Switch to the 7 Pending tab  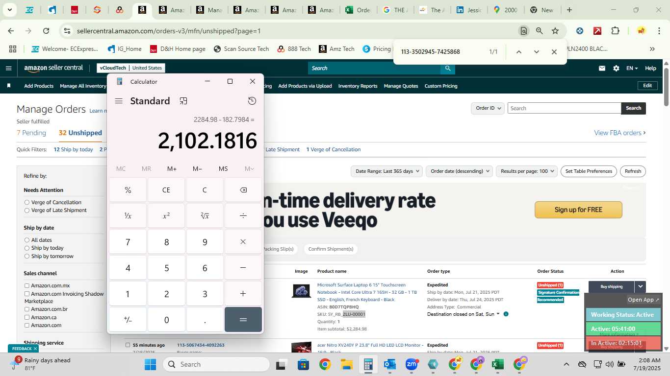31,133
